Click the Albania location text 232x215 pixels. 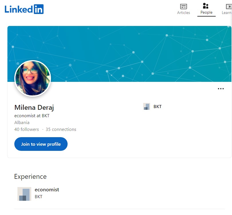click(22, 123)
